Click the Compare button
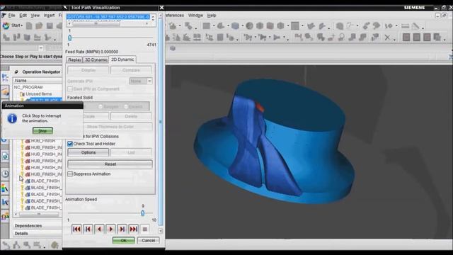Viewport: 453px width, 255px height. coord(131,70)
